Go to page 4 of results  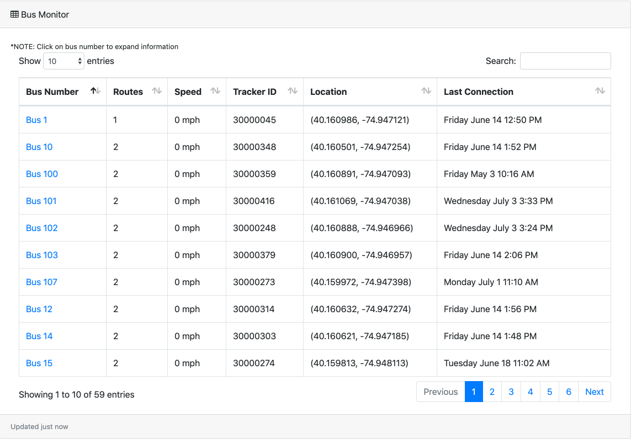coord(530,392)
